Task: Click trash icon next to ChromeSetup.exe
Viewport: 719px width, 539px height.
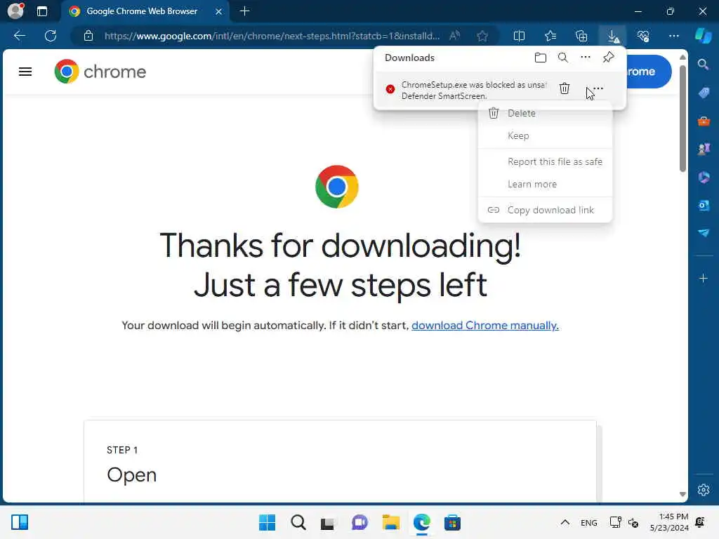Action: (565, 88)
